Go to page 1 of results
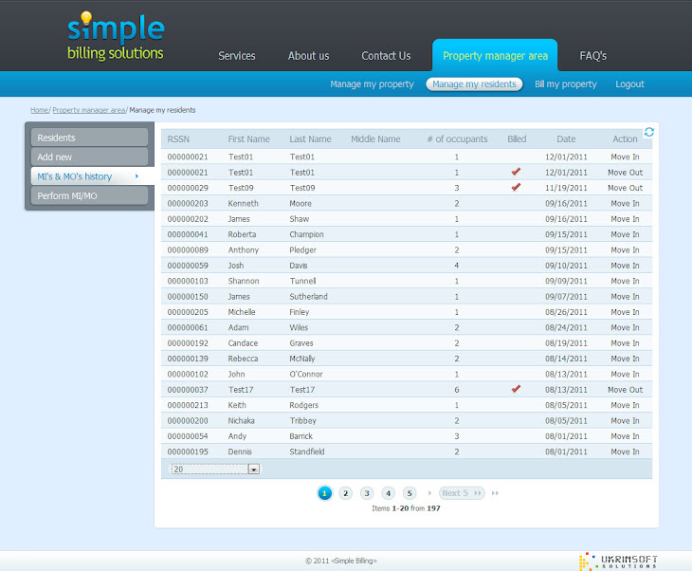This screenshot has width=692, height=571. (x=324, y=493)
